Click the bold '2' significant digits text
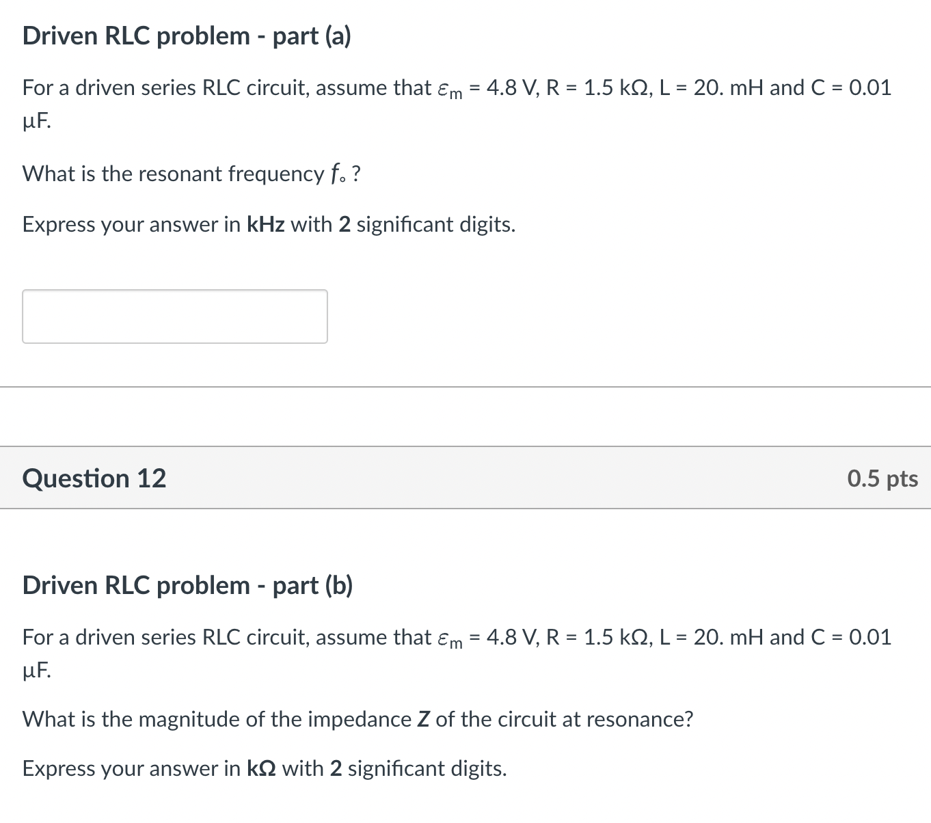This screenshot has height=823, width=931. 345,224
